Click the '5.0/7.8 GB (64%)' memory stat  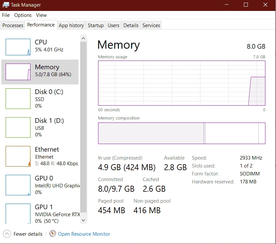click(x=53, y=74)
